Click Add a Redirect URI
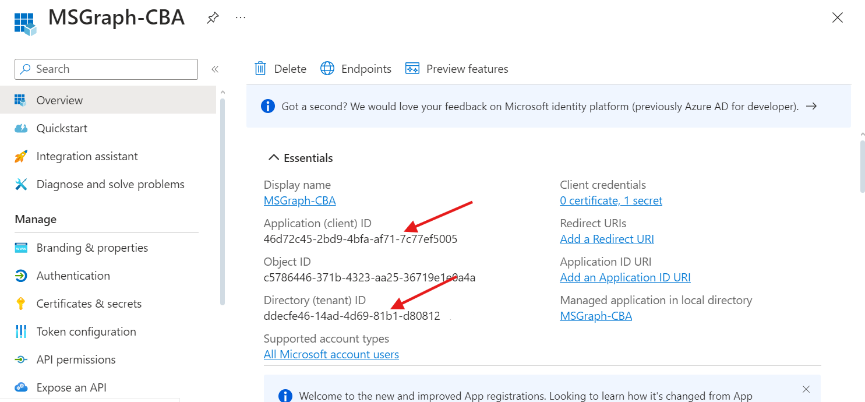Viewport: 865px width, 402px height. pyautogui.click(x=606, y=238)
